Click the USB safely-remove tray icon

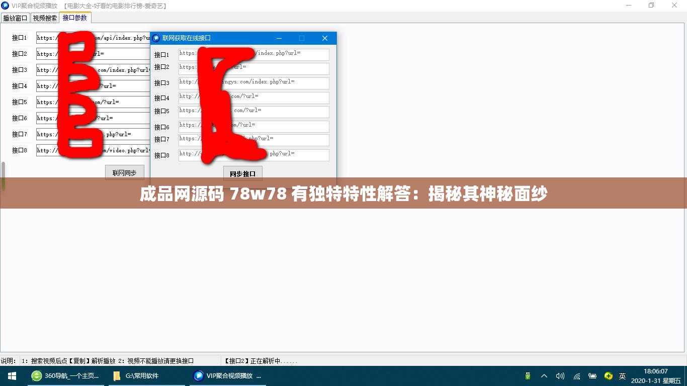pos(528,375)
